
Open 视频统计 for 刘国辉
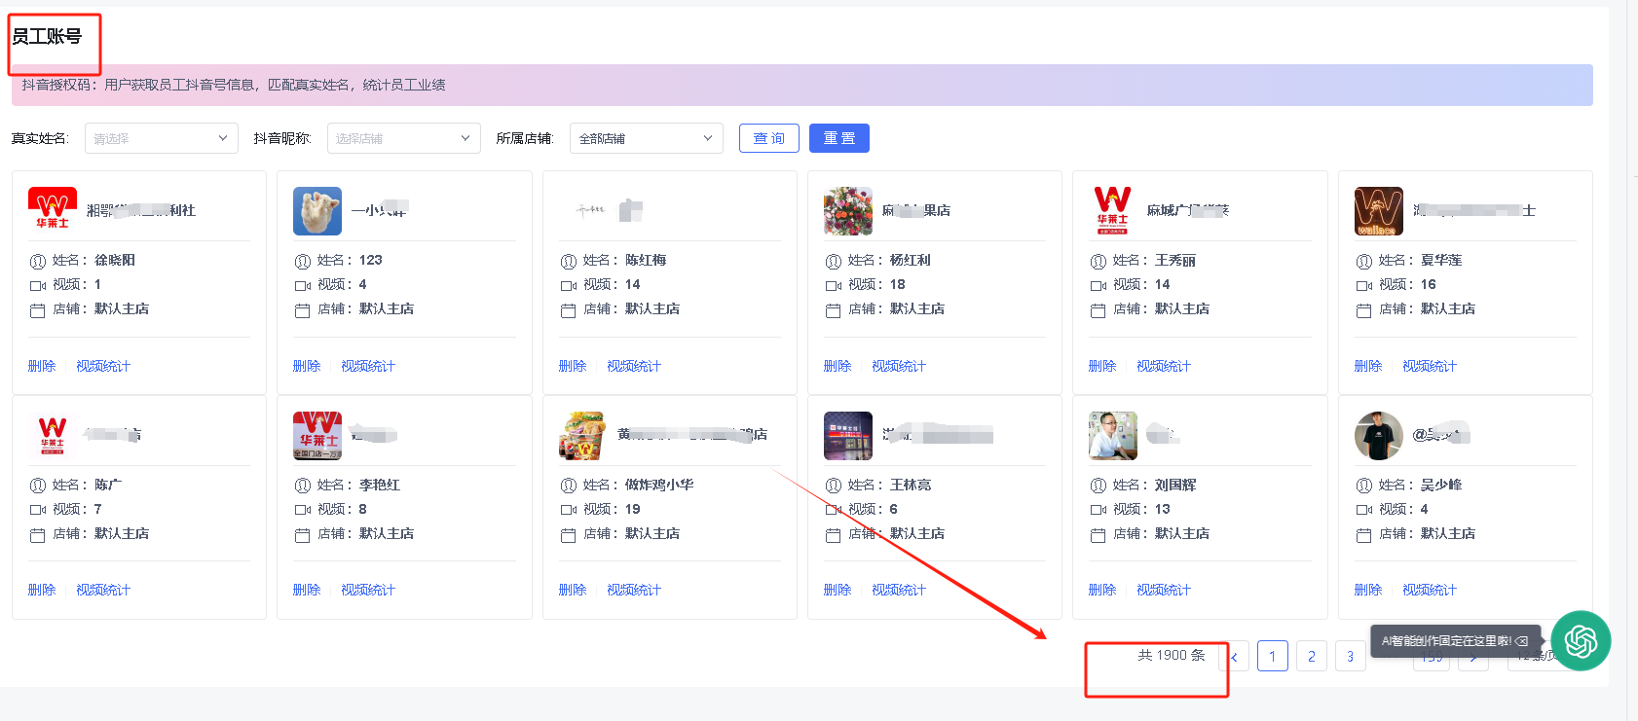[1164, 590]
